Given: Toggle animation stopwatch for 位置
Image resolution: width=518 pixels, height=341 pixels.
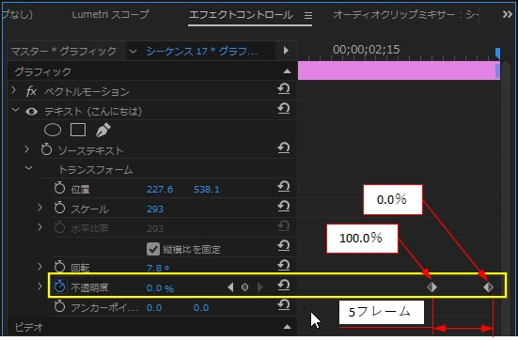Looking at the screenshot, I should 59,188.
